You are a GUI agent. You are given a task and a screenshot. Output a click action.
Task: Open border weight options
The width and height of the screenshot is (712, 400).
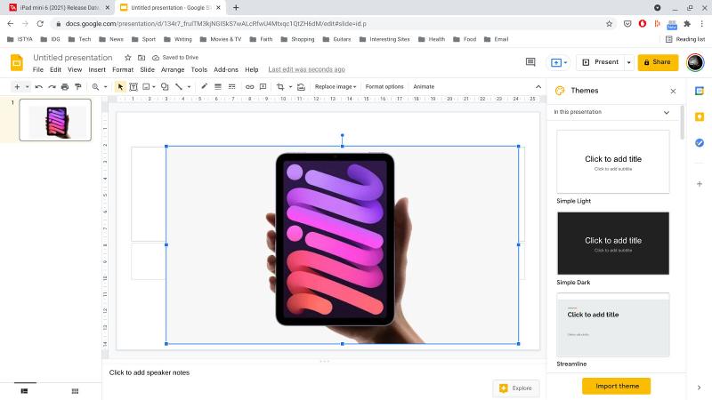218,86
